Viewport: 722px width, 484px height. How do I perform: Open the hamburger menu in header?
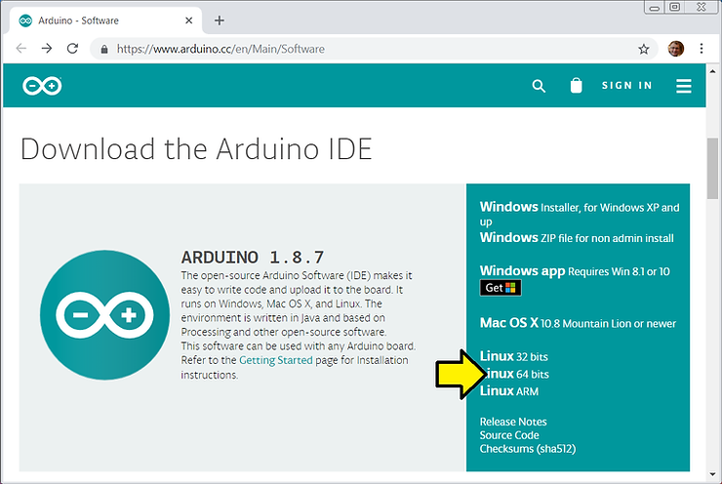click(683, 86)
